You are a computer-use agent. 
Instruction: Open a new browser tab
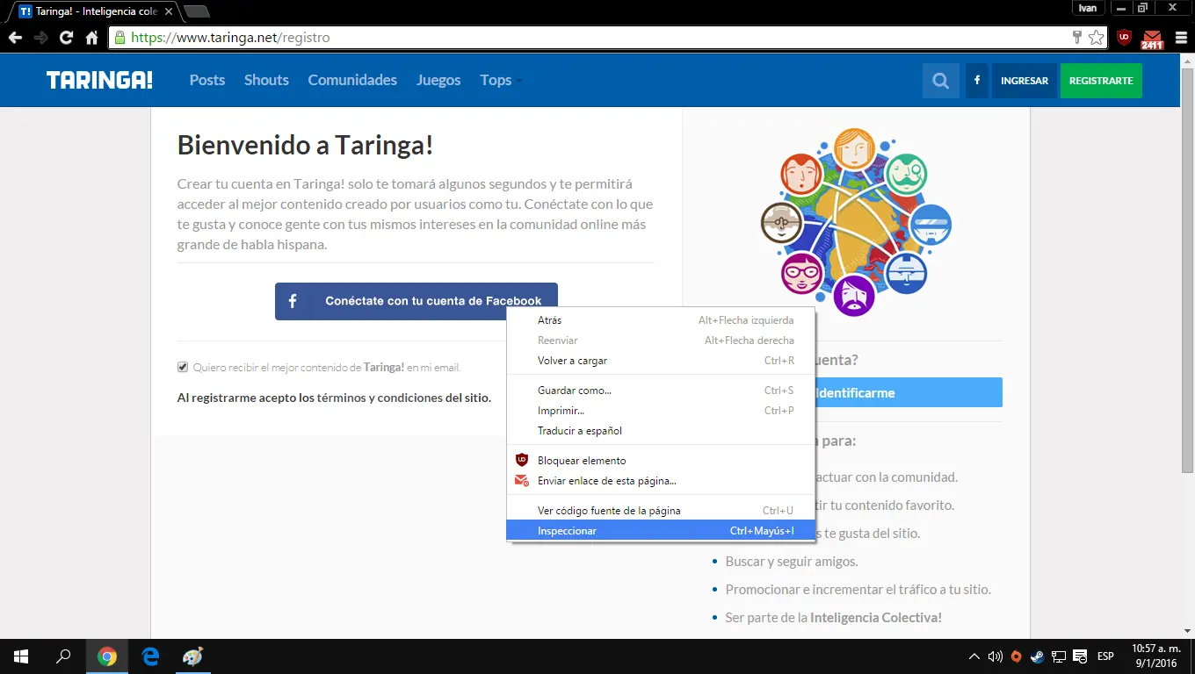tap(197, 11)
